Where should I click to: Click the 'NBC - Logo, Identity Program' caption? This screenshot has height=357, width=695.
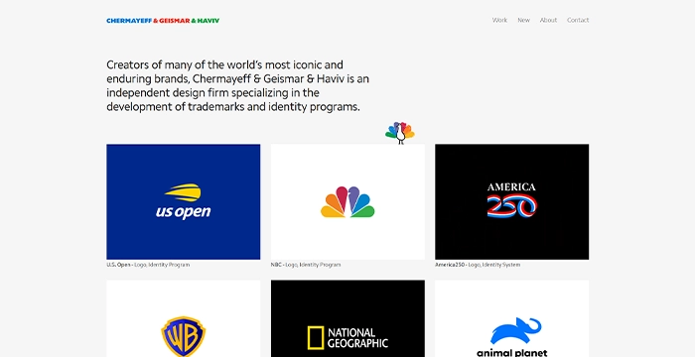[306, 265]
